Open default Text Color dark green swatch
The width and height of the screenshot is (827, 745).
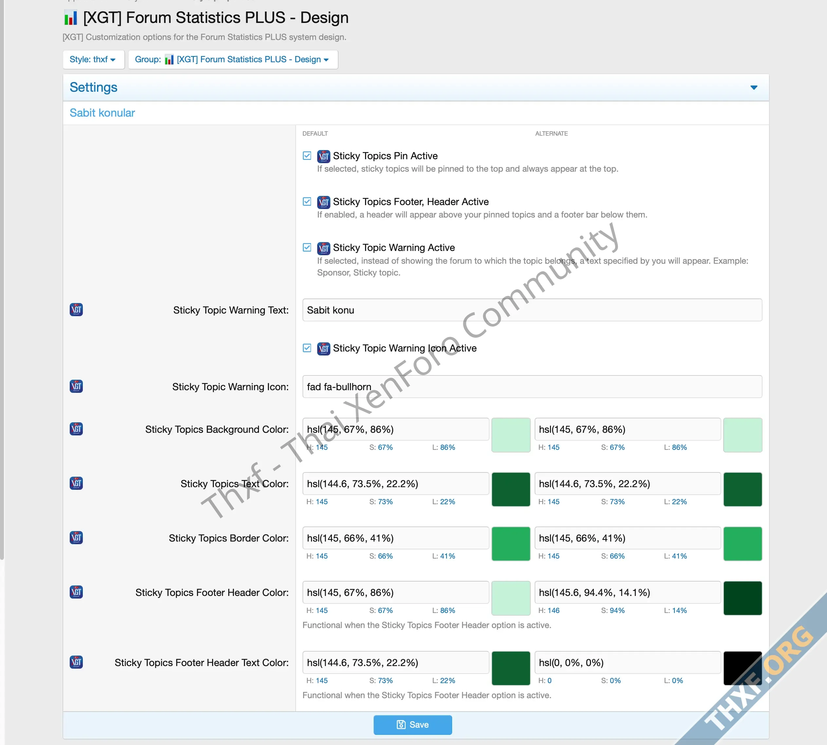click(510, 489)
